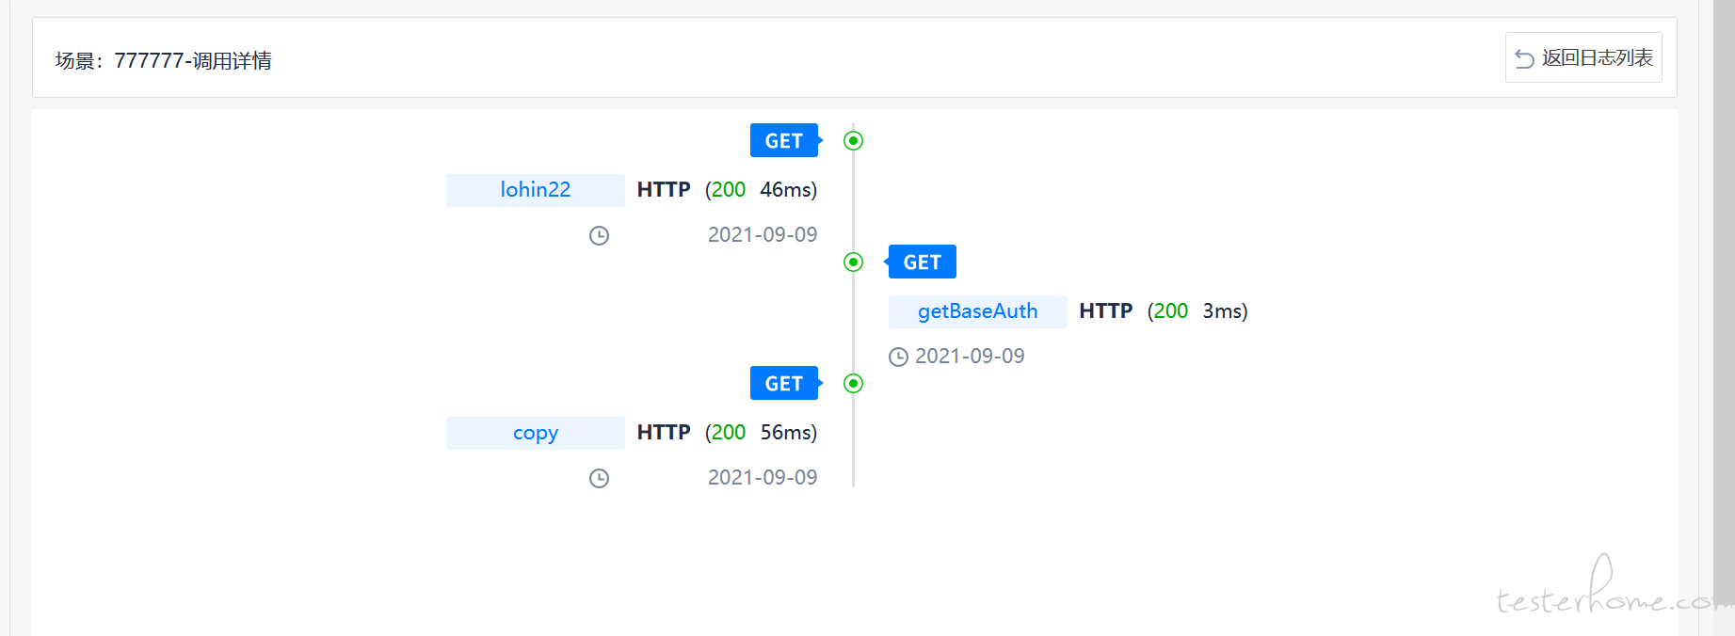
Task: Click the GET tag above lohin22
Action: (784, 141)
